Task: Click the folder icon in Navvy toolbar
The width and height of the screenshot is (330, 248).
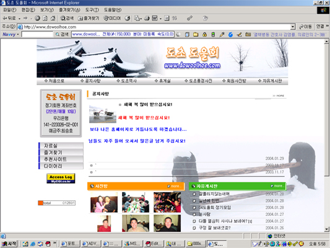Action: (x=196, y=34)
